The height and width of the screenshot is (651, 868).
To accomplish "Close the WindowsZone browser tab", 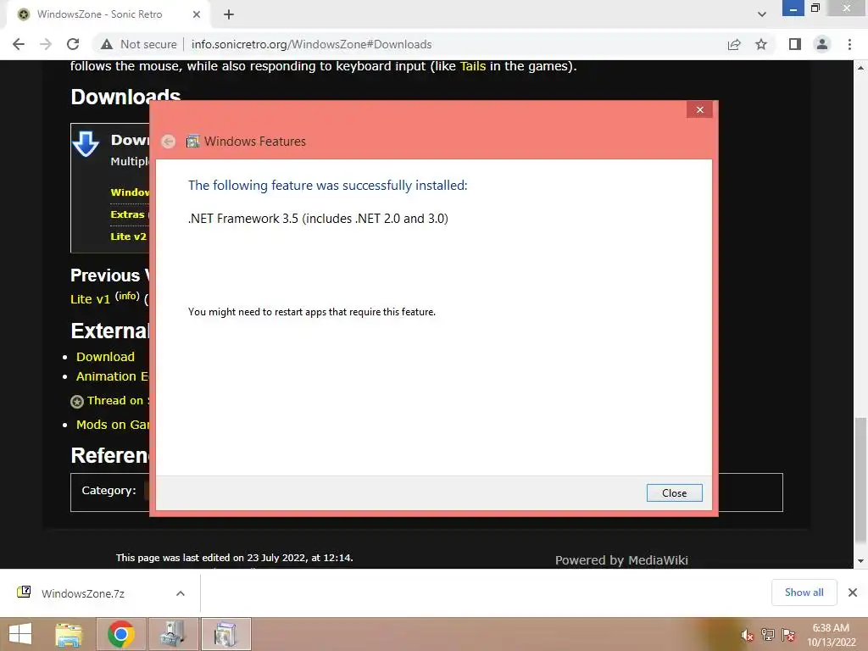I will (x=197, y=14).
